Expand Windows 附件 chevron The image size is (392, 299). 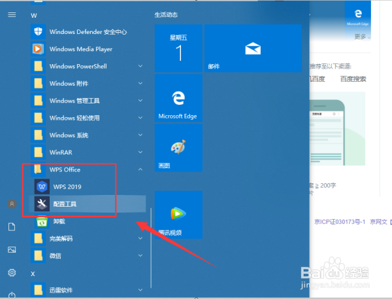click(140, 83)
